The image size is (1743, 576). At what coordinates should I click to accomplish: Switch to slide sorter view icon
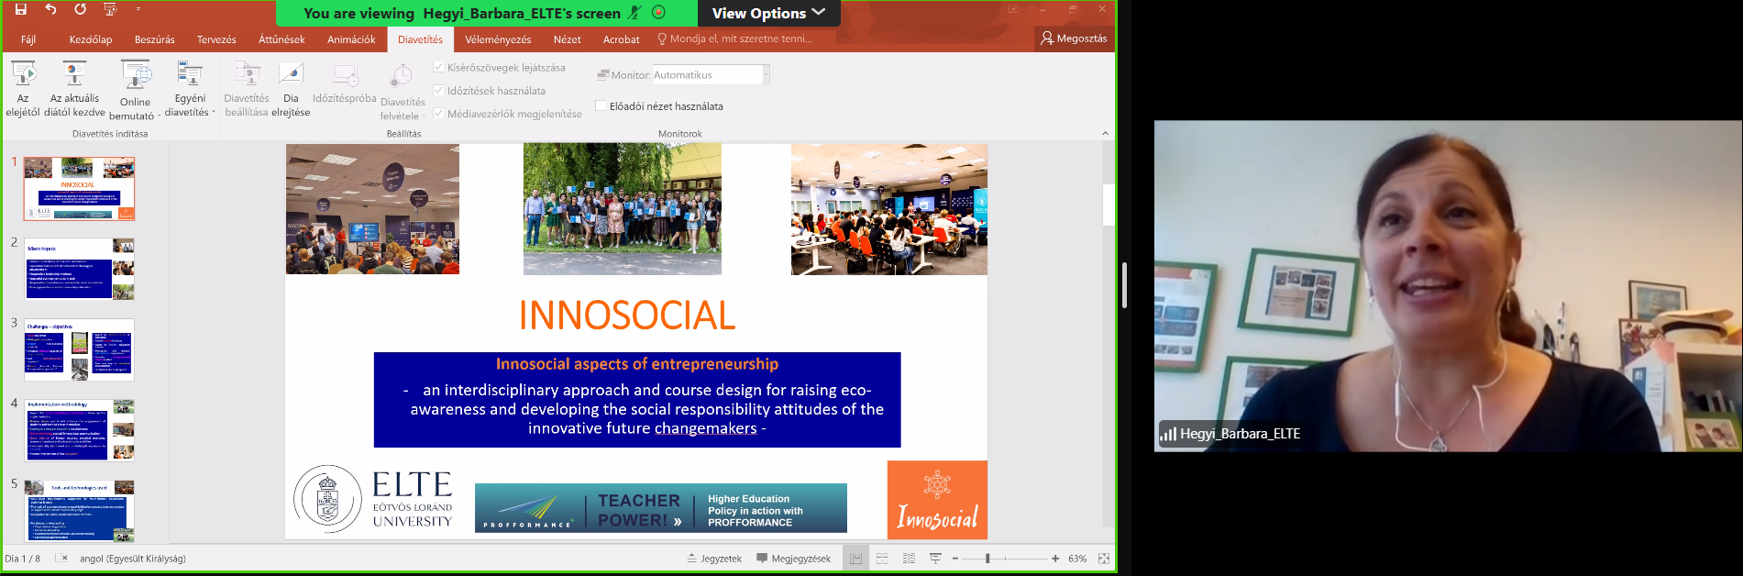pos(882,559)
